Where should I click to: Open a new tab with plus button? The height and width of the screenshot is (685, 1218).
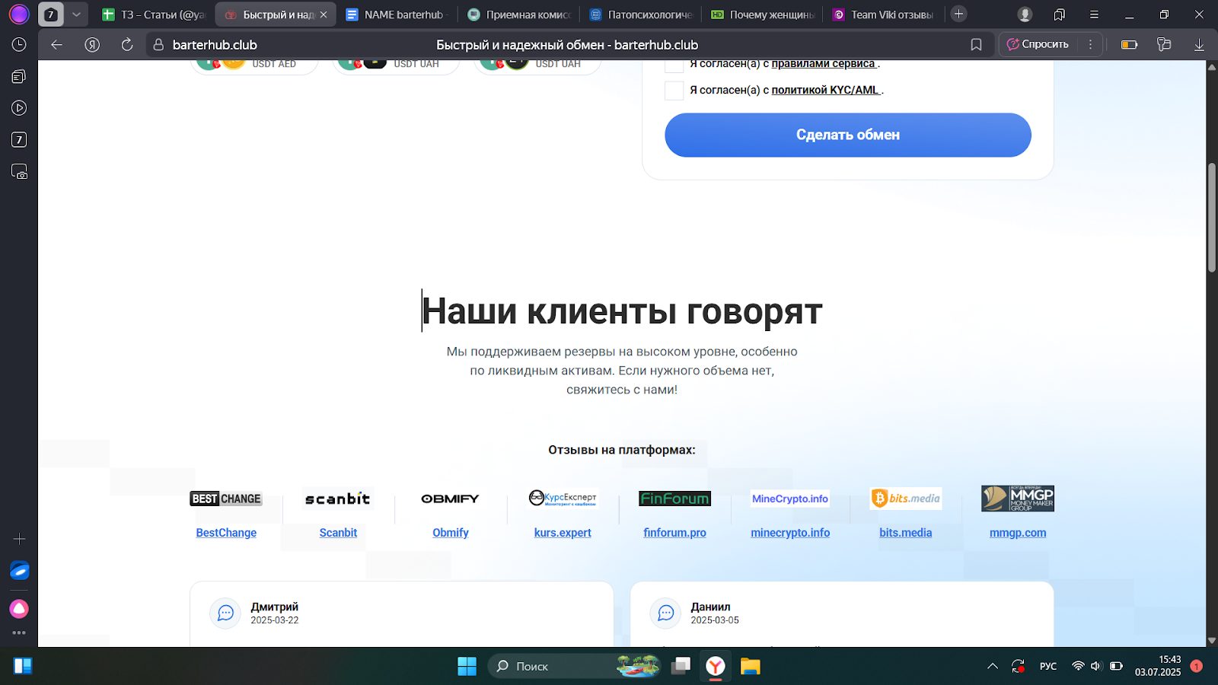tap(959, 14)
